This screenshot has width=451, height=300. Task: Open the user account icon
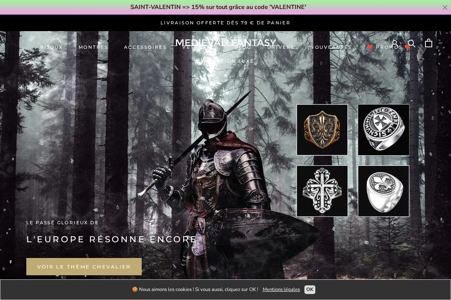point(395,43)
